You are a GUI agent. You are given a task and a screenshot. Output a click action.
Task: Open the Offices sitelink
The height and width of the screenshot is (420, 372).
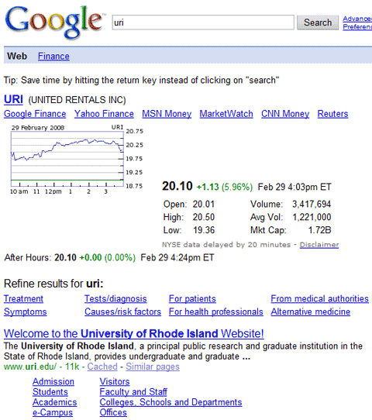point(113,413)
